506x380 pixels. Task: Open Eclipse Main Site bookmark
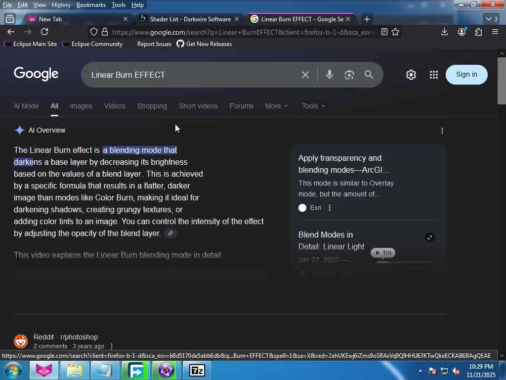point(30,44)
